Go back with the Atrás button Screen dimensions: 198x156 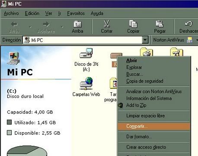(14, 27)
